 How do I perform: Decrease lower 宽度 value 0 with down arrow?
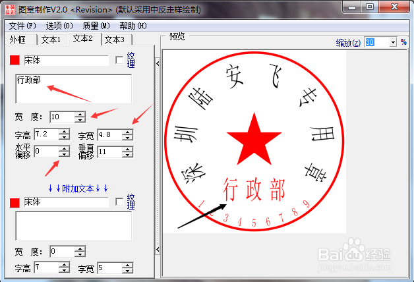(80, 254)
